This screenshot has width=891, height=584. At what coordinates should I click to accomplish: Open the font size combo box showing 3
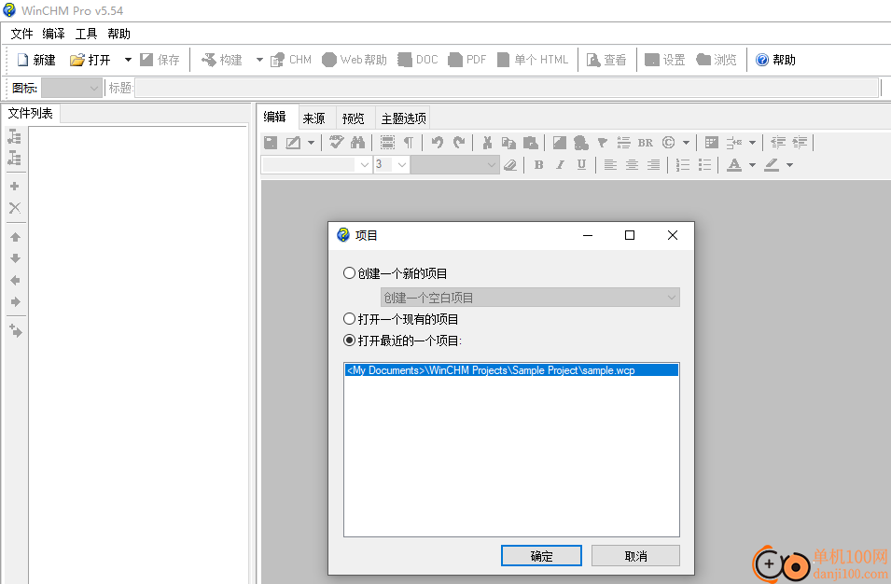point(392,165)
